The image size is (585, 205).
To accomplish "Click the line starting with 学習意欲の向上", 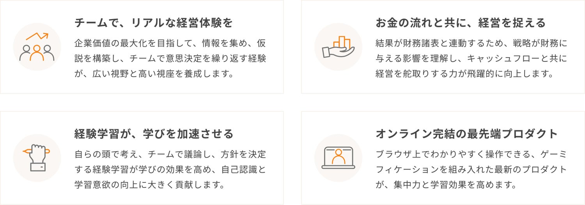I will point(150,185).
